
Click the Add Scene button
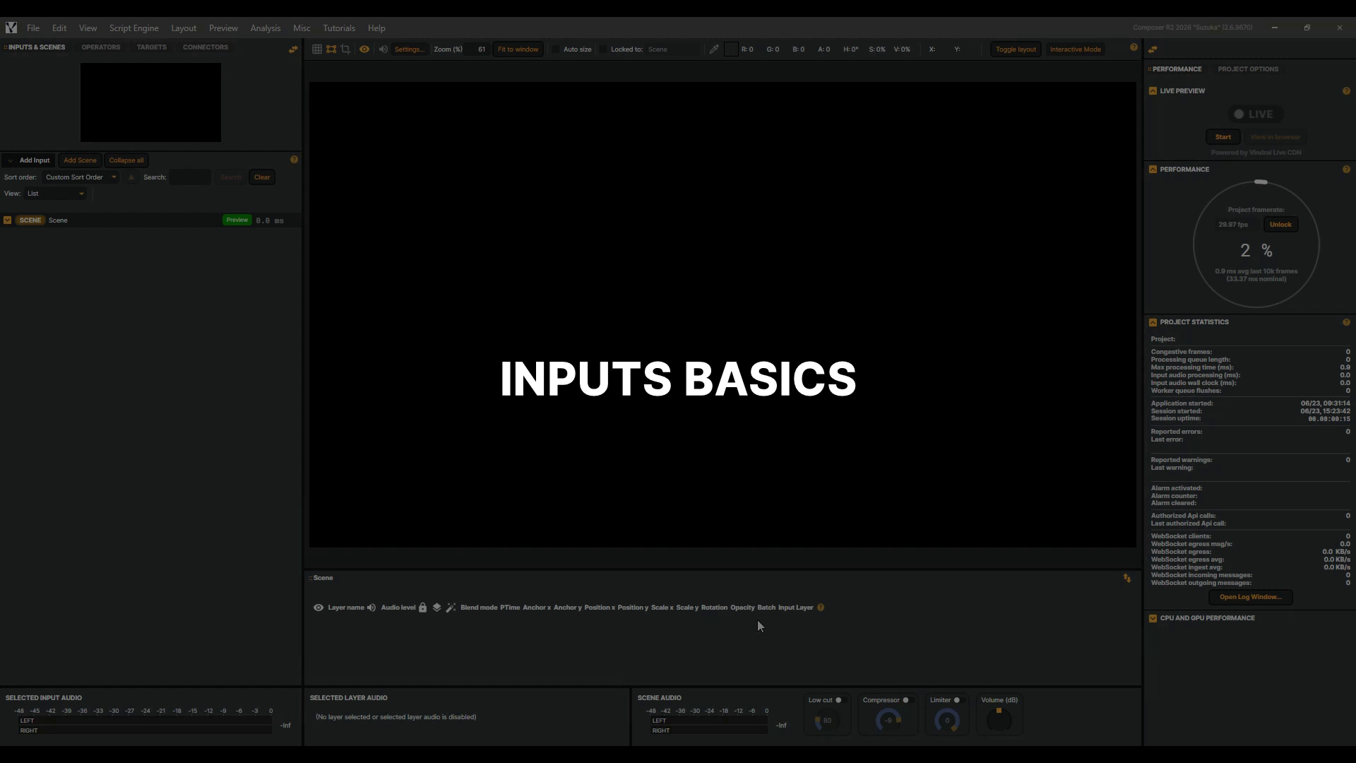pos(80,160)
